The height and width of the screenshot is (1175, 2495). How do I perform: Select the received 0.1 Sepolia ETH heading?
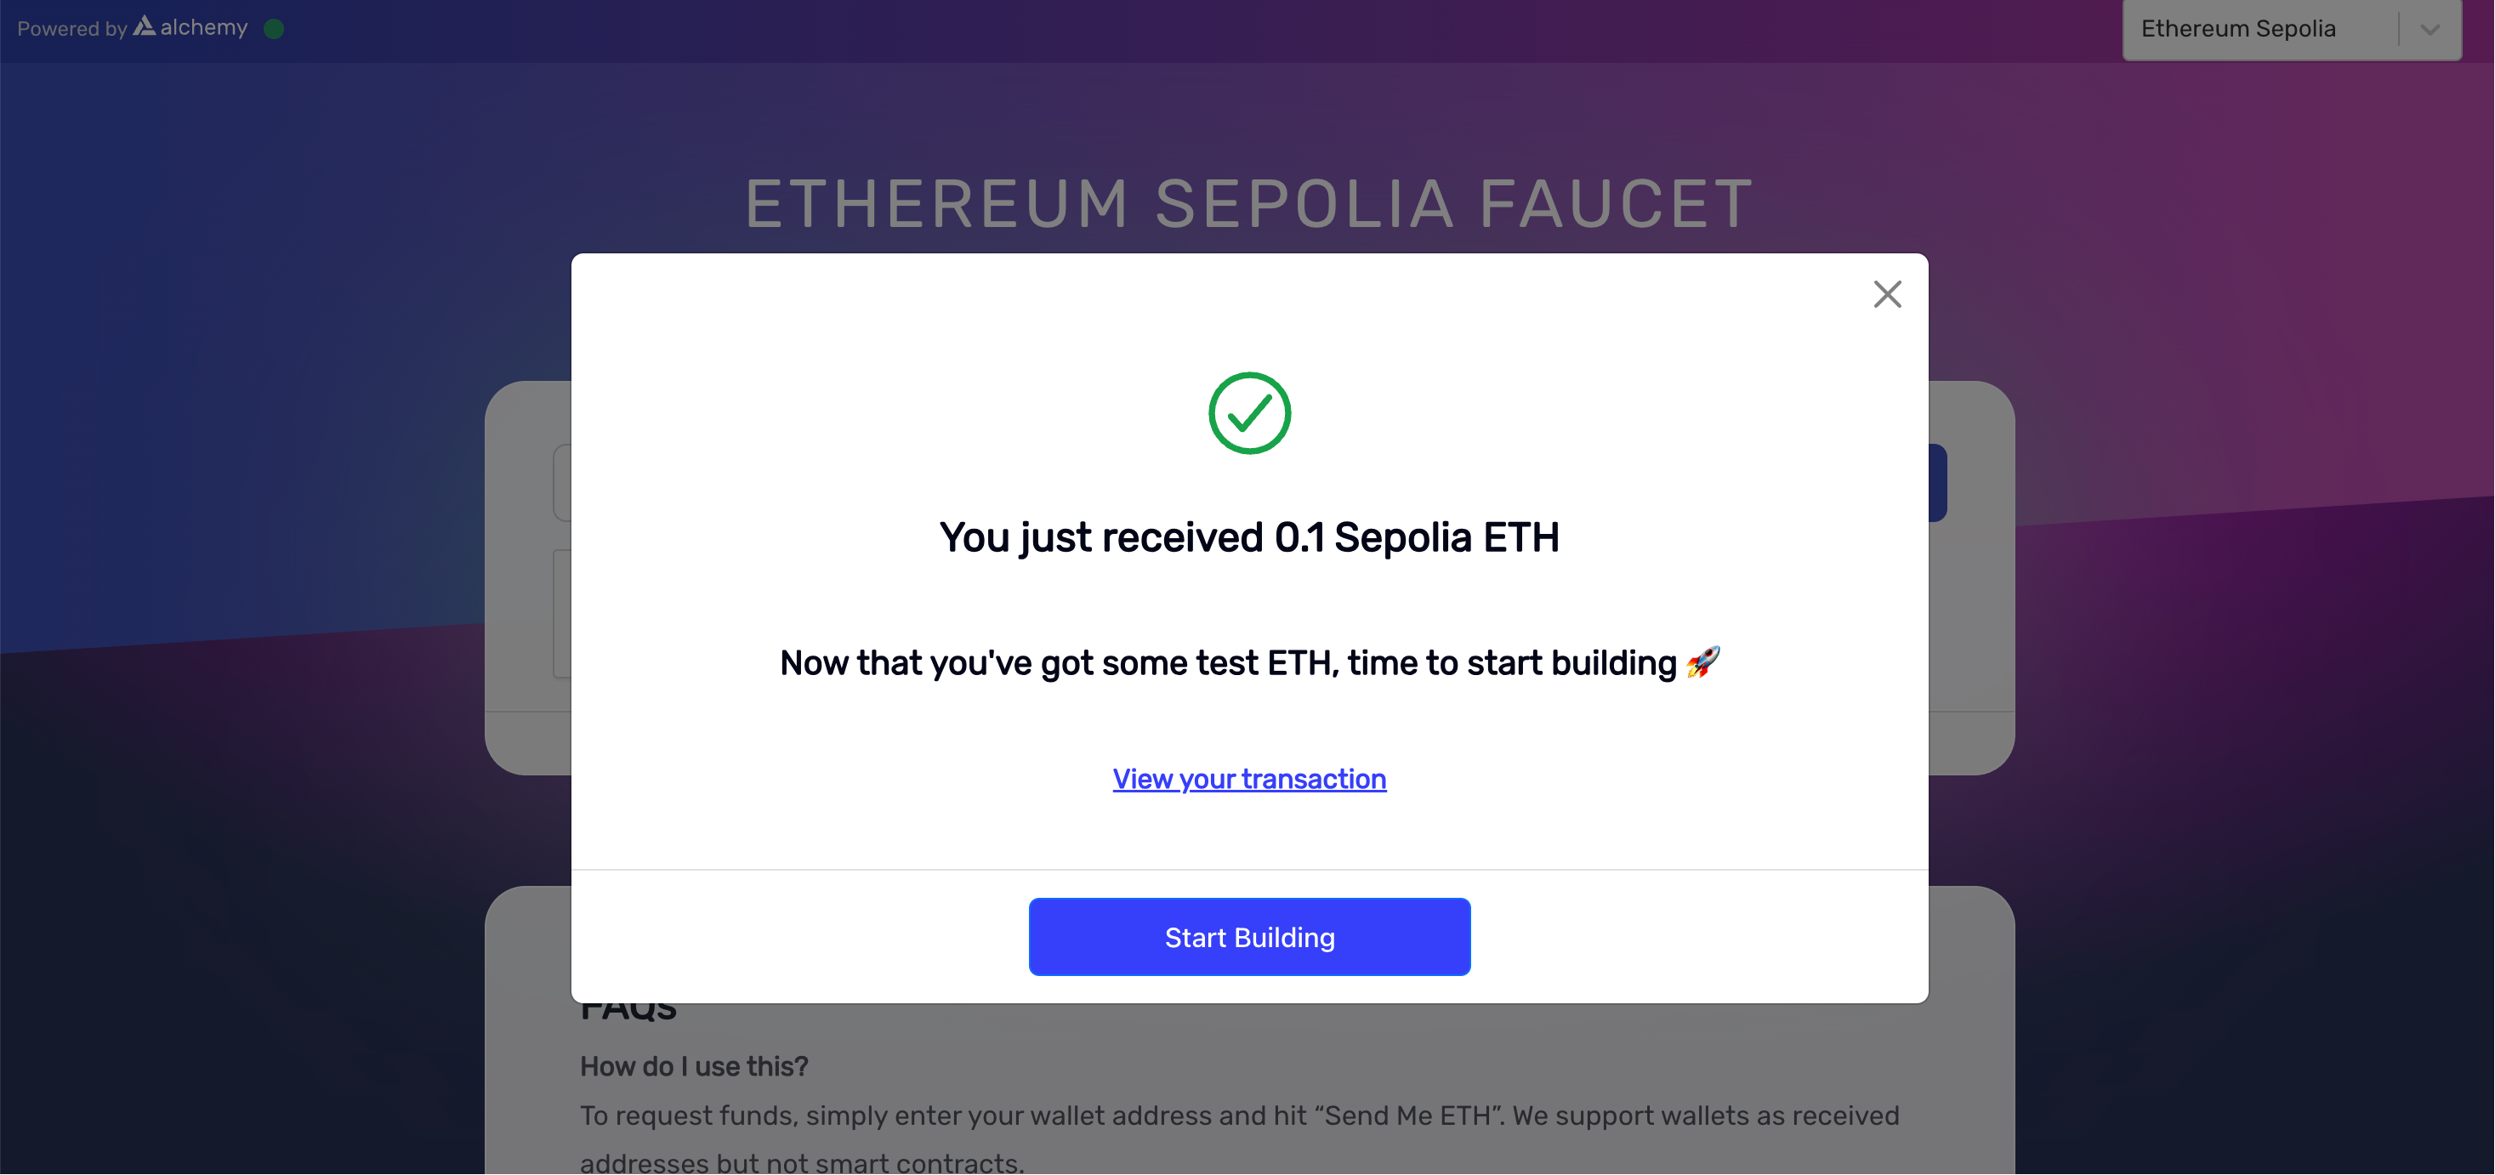point(1249,537)
